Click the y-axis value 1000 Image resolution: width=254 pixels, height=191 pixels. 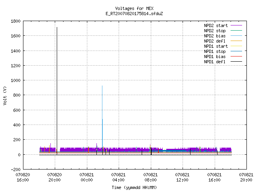tap(15, 80)
